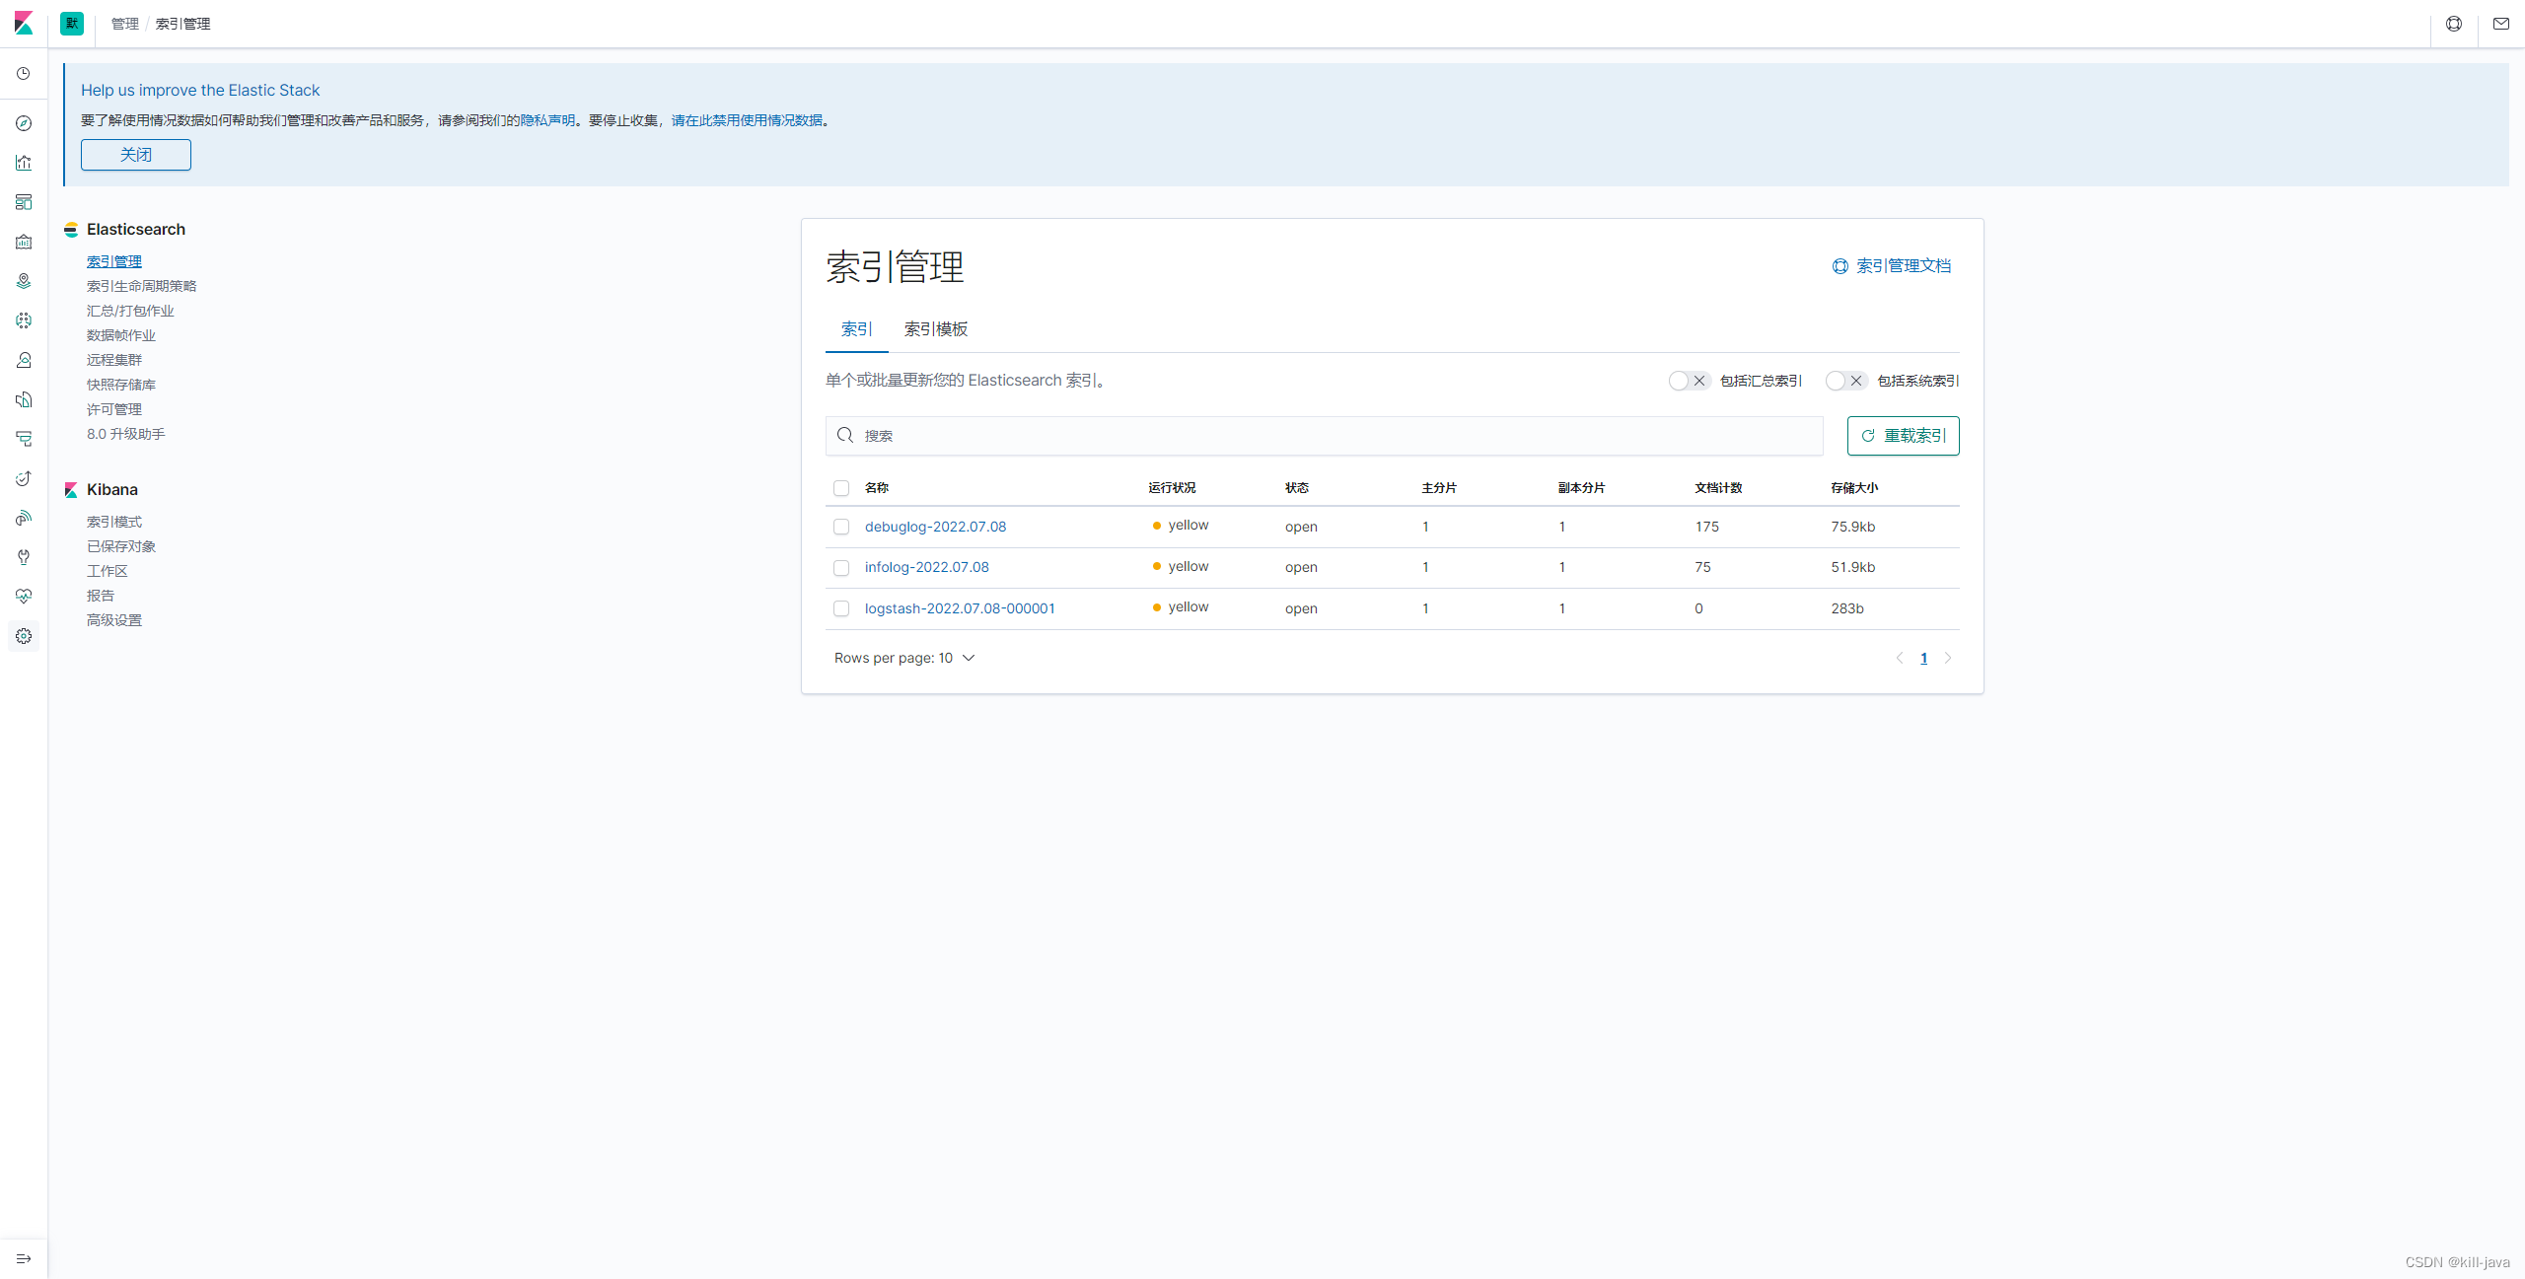The width and height of the screenshot is (2525, 1279).
Task: Select 远程集群 in side menu
Action: (114, 360)
